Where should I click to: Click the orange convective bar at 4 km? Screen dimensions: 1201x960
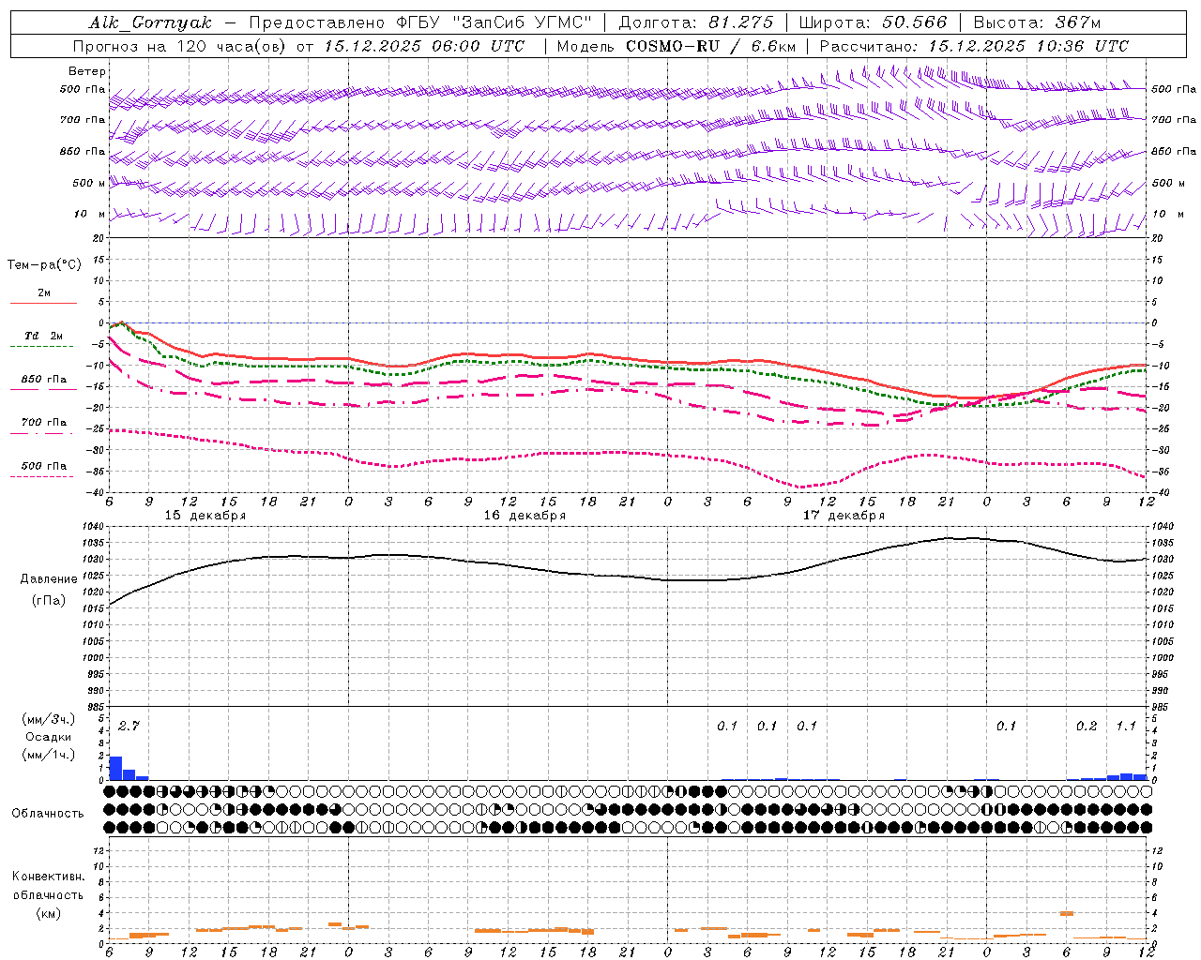coord(1067,913)
